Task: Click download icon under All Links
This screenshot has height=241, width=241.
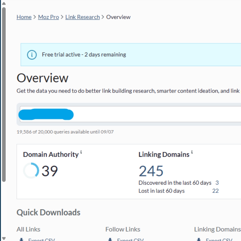Action: pyautogui.click(x=21, y=239)
